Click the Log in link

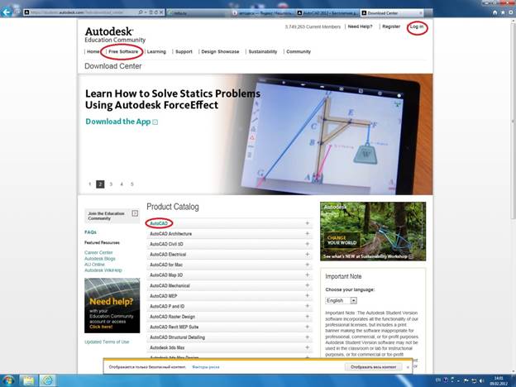pyautogui.click(x=417, y=26)
